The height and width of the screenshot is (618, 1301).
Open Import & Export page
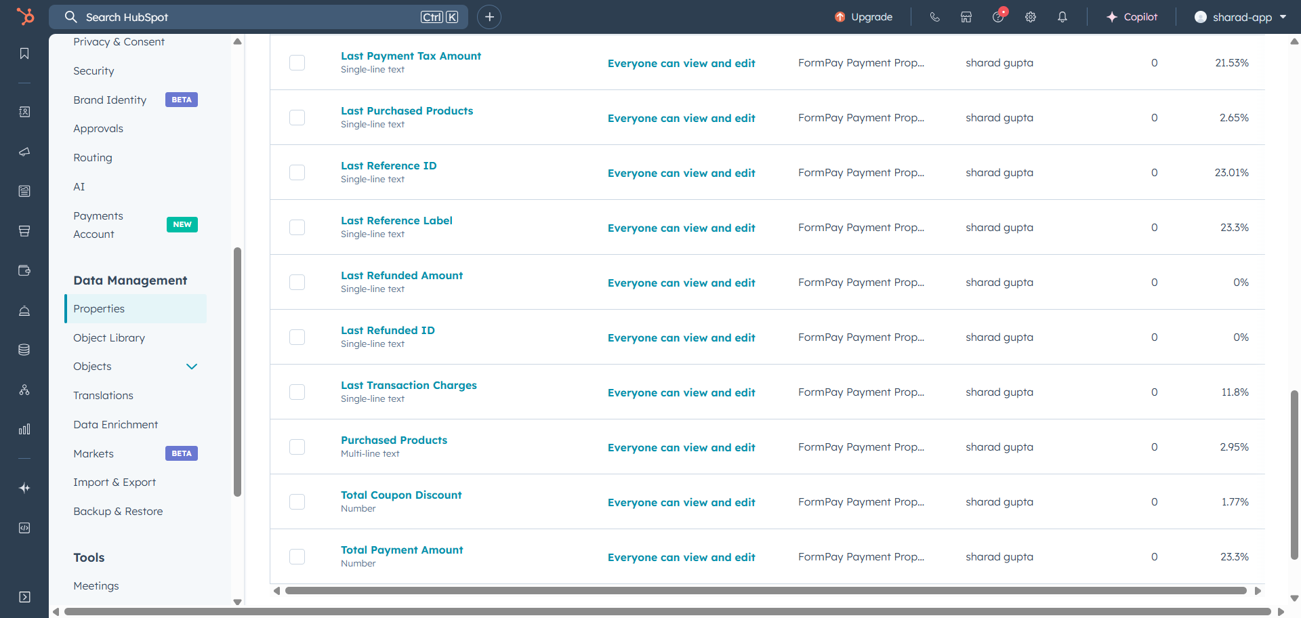click(x=115, y=482)
